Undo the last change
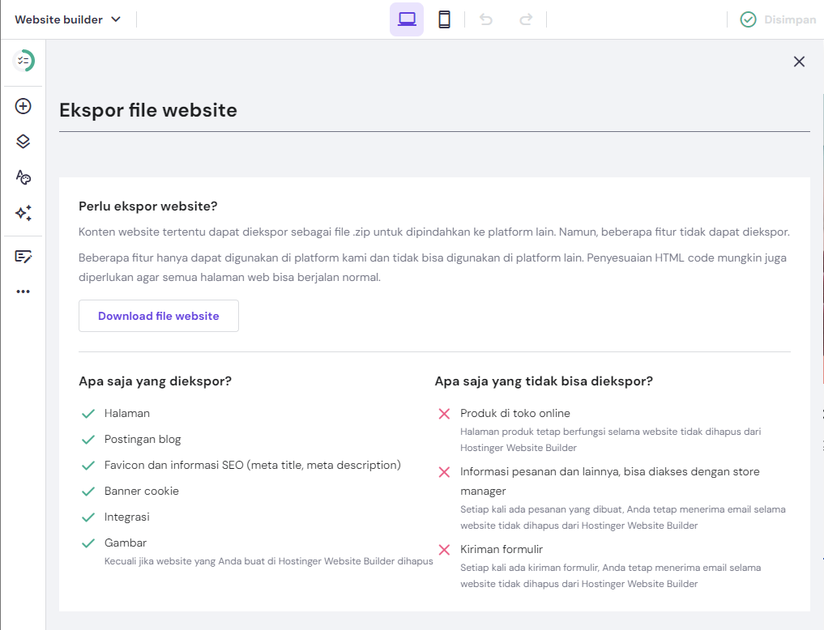The height and width of the screenshot is (630, 824). (486, 19)
